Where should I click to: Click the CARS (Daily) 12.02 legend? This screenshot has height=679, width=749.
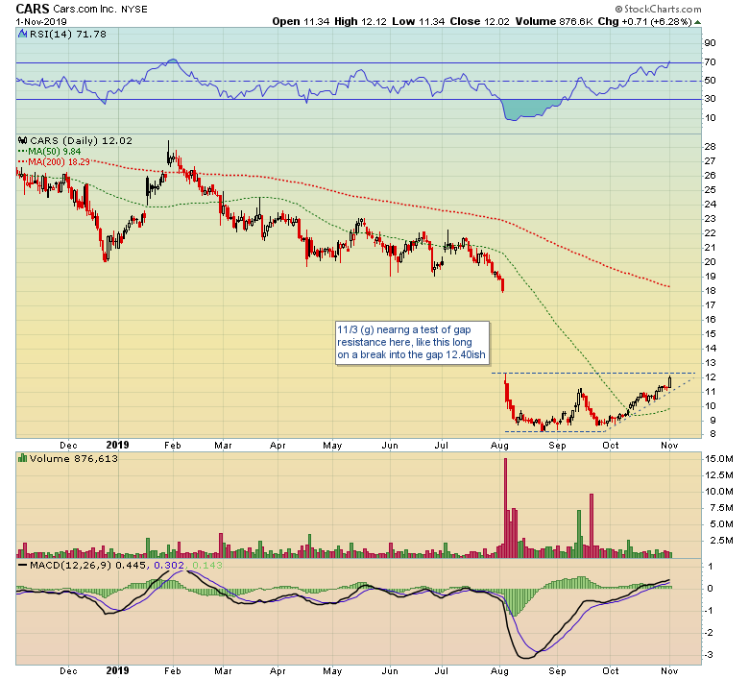(81, 140)
